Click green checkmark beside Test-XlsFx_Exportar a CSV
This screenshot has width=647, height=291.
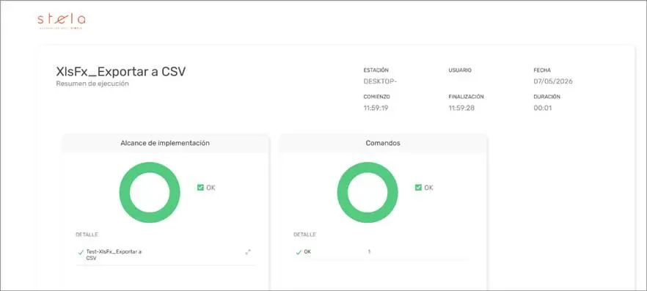pos(81,252)
